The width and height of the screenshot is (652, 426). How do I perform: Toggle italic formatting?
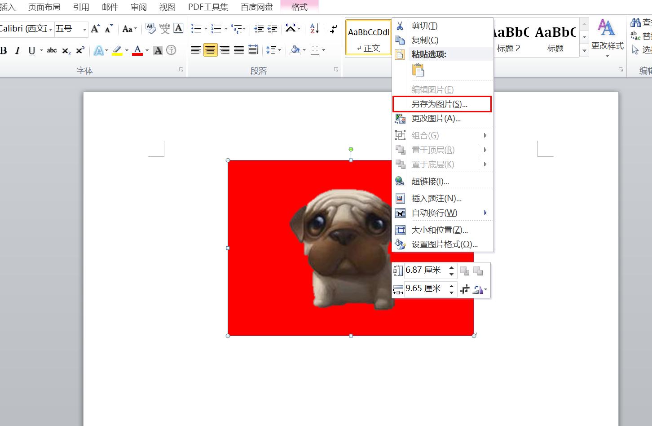pyautogui.click(x=17, y=51)
